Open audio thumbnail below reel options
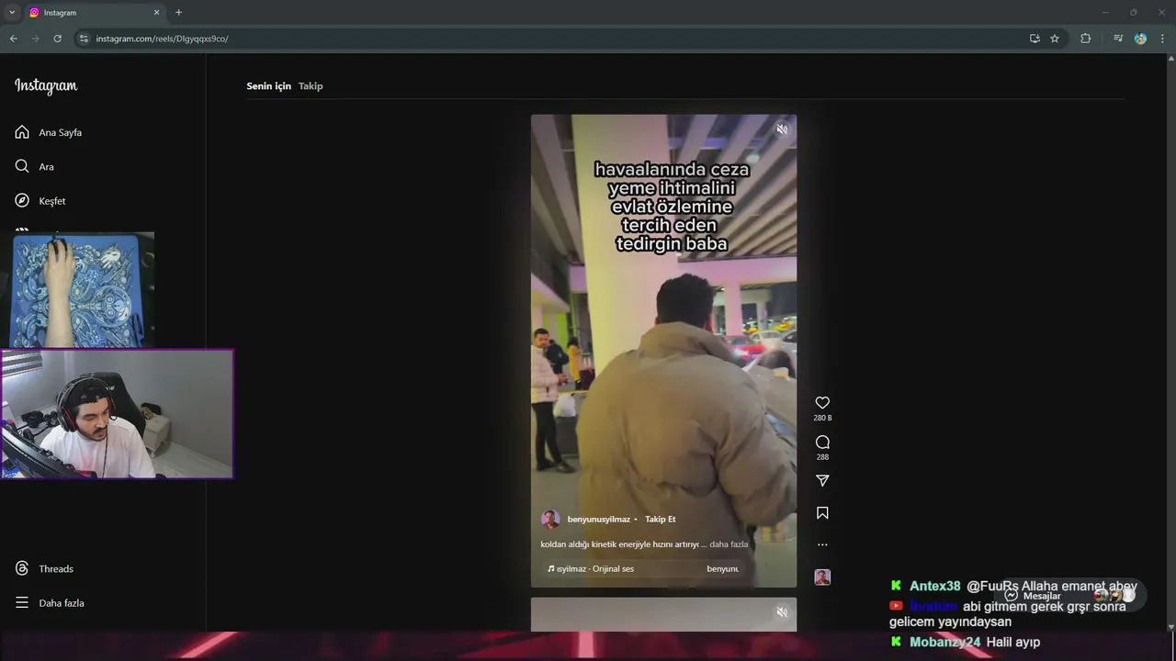This screenshot has width=1176, height=661. pyautogui.click(x=822, y=577)
